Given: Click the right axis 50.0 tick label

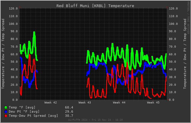Looking at the screenshot, I should 172,62.
